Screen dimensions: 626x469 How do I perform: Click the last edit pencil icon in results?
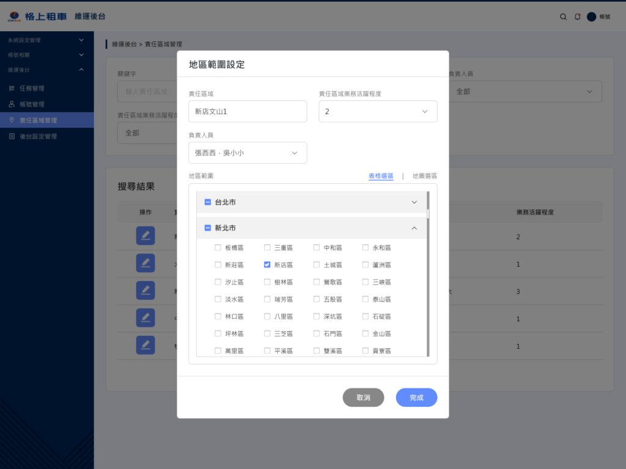(x=145, y=346)
